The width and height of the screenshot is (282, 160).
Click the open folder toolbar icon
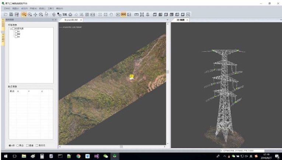pos(6,14)
